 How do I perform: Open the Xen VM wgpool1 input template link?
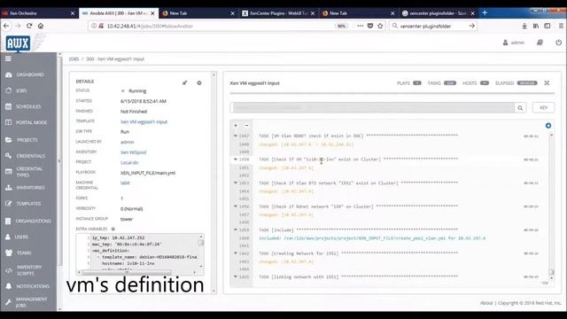coord(144,122)
